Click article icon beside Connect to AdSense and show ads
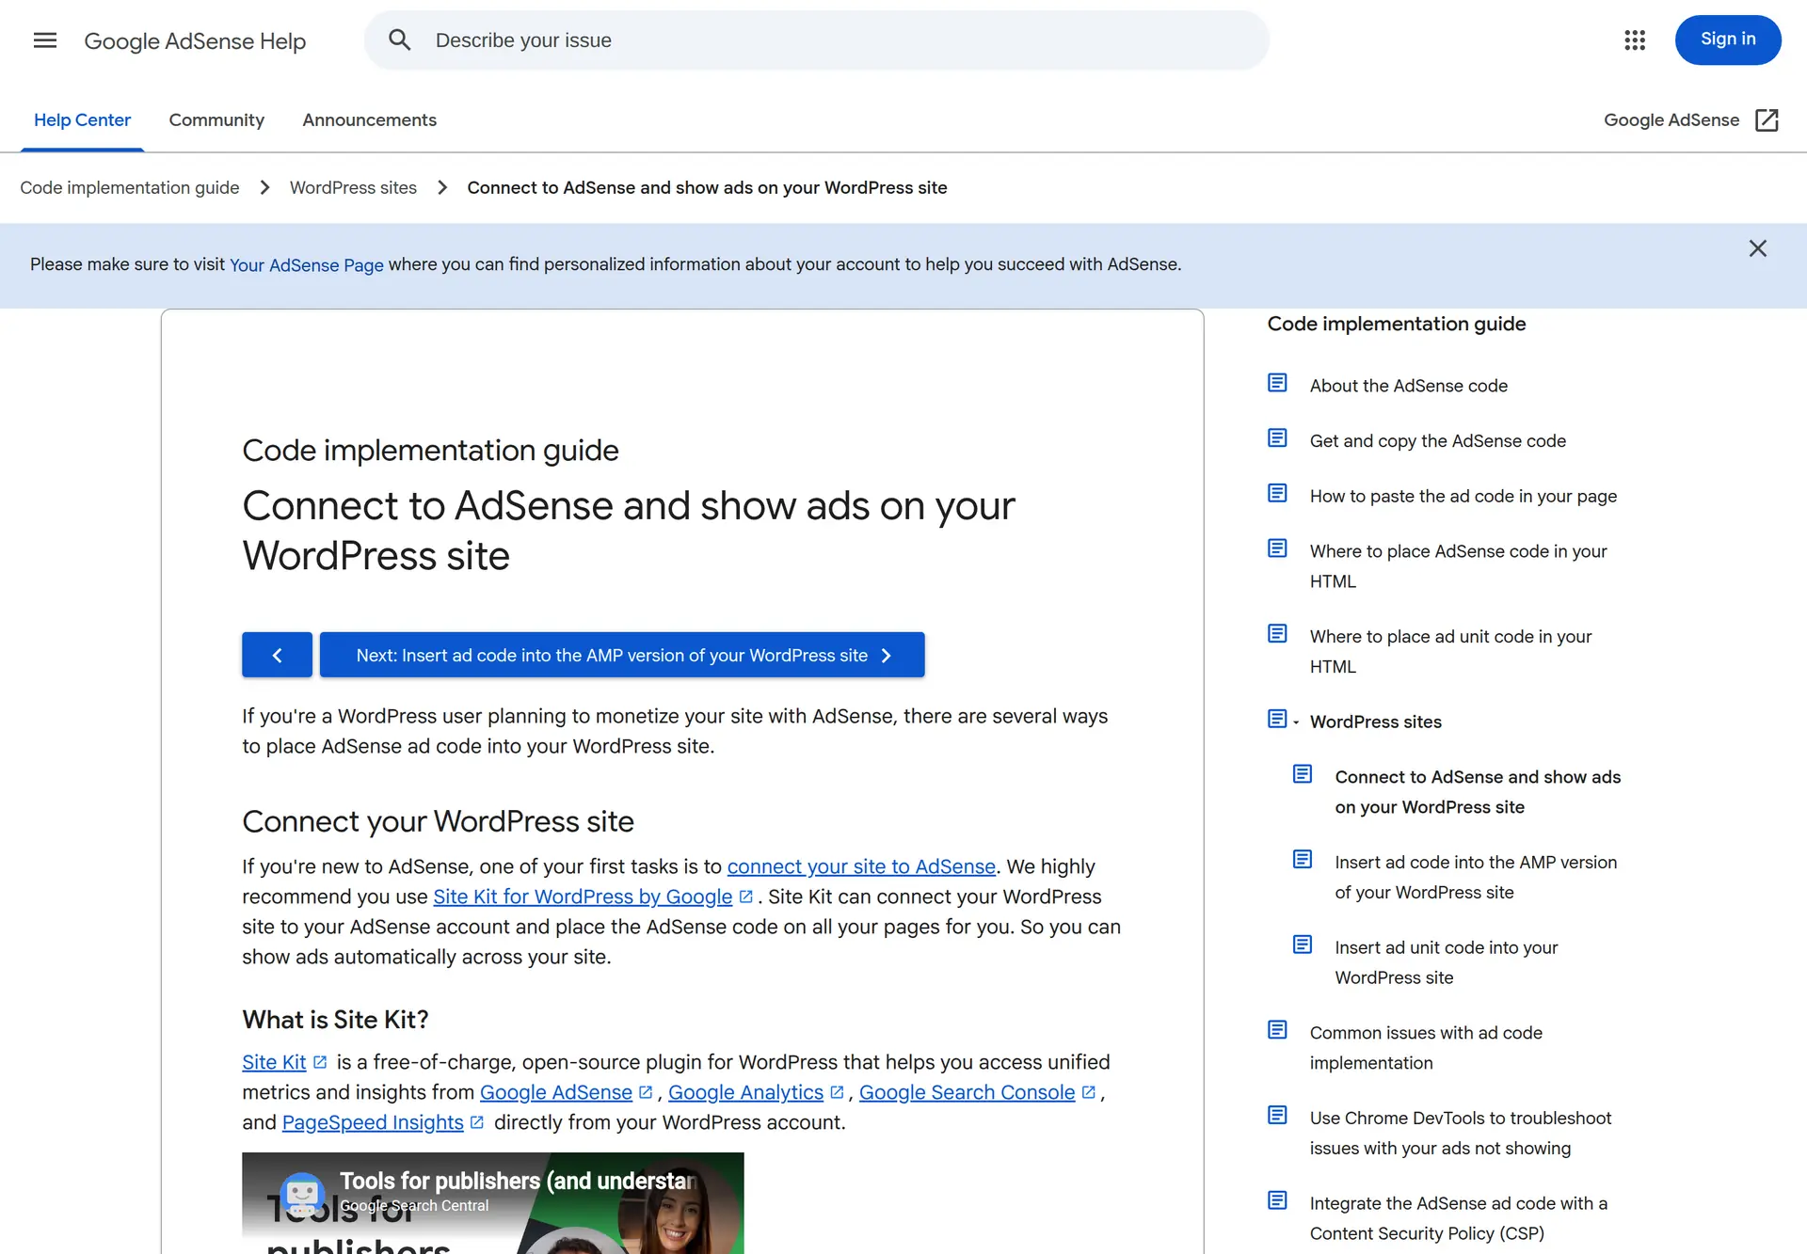The width and height of the screenshot is (1807, 1254). [x=1303, y=774]
